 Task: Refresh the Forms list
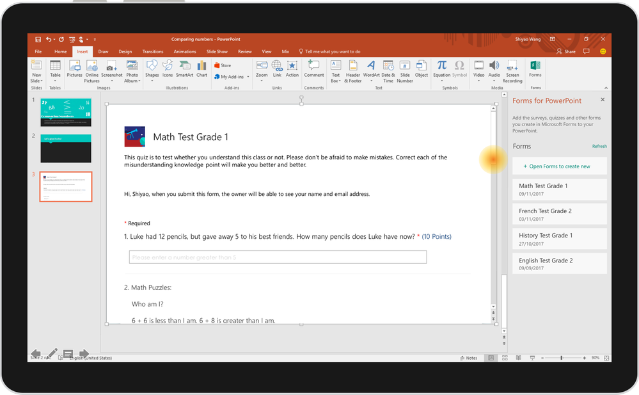pos(599,146)
